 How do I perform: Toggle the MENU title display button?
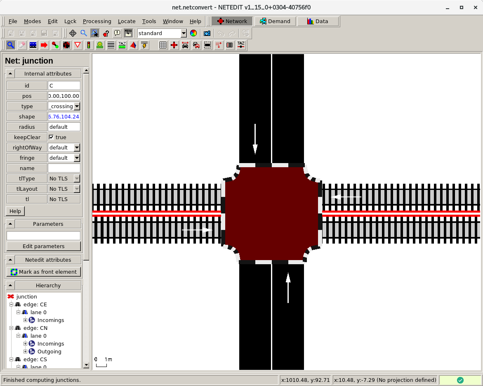pyautogui.click(x=128, y=33)
